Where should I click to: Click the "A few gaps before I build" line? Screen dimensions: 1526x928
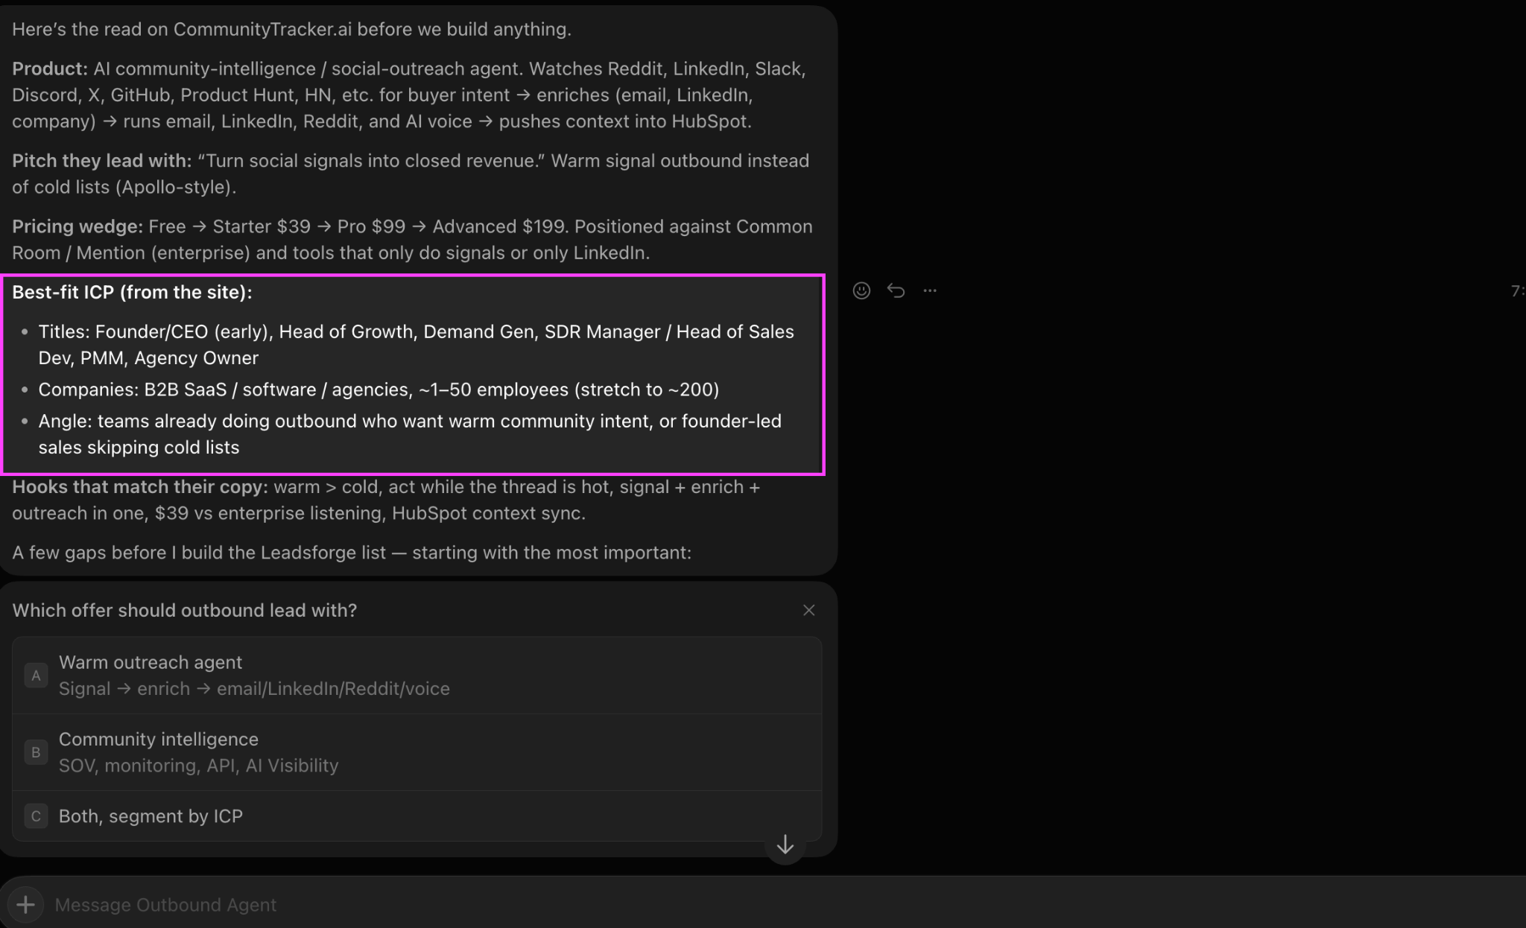(352, 553)
